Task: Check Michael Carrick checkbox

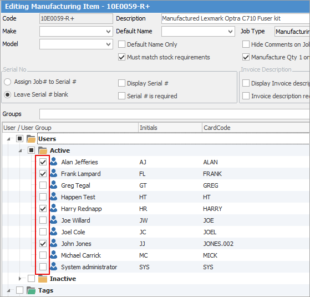Action: click(43, 255)
